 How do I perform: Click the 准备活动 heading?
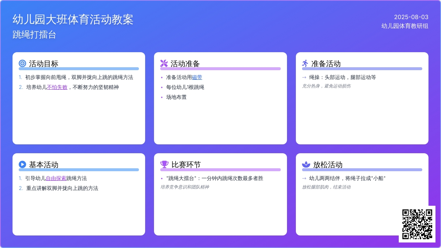tap(326, 64)
